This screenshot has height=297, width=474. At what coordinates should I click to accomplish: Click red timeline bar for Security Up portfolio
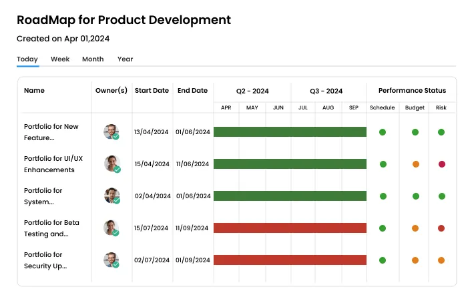click(x=290, y=260)
